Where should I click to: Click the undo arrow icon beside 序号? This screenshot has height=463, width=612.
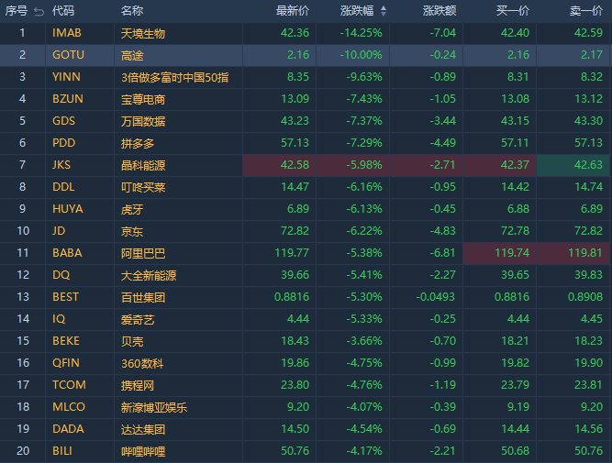click(x=38, y=11)
